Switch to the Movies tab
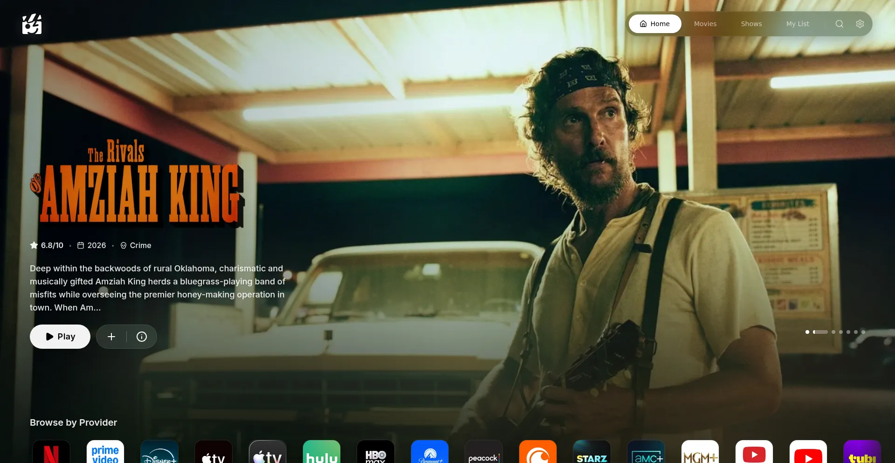The height and width of the screenshot is (463, 895). click(705, 24)
